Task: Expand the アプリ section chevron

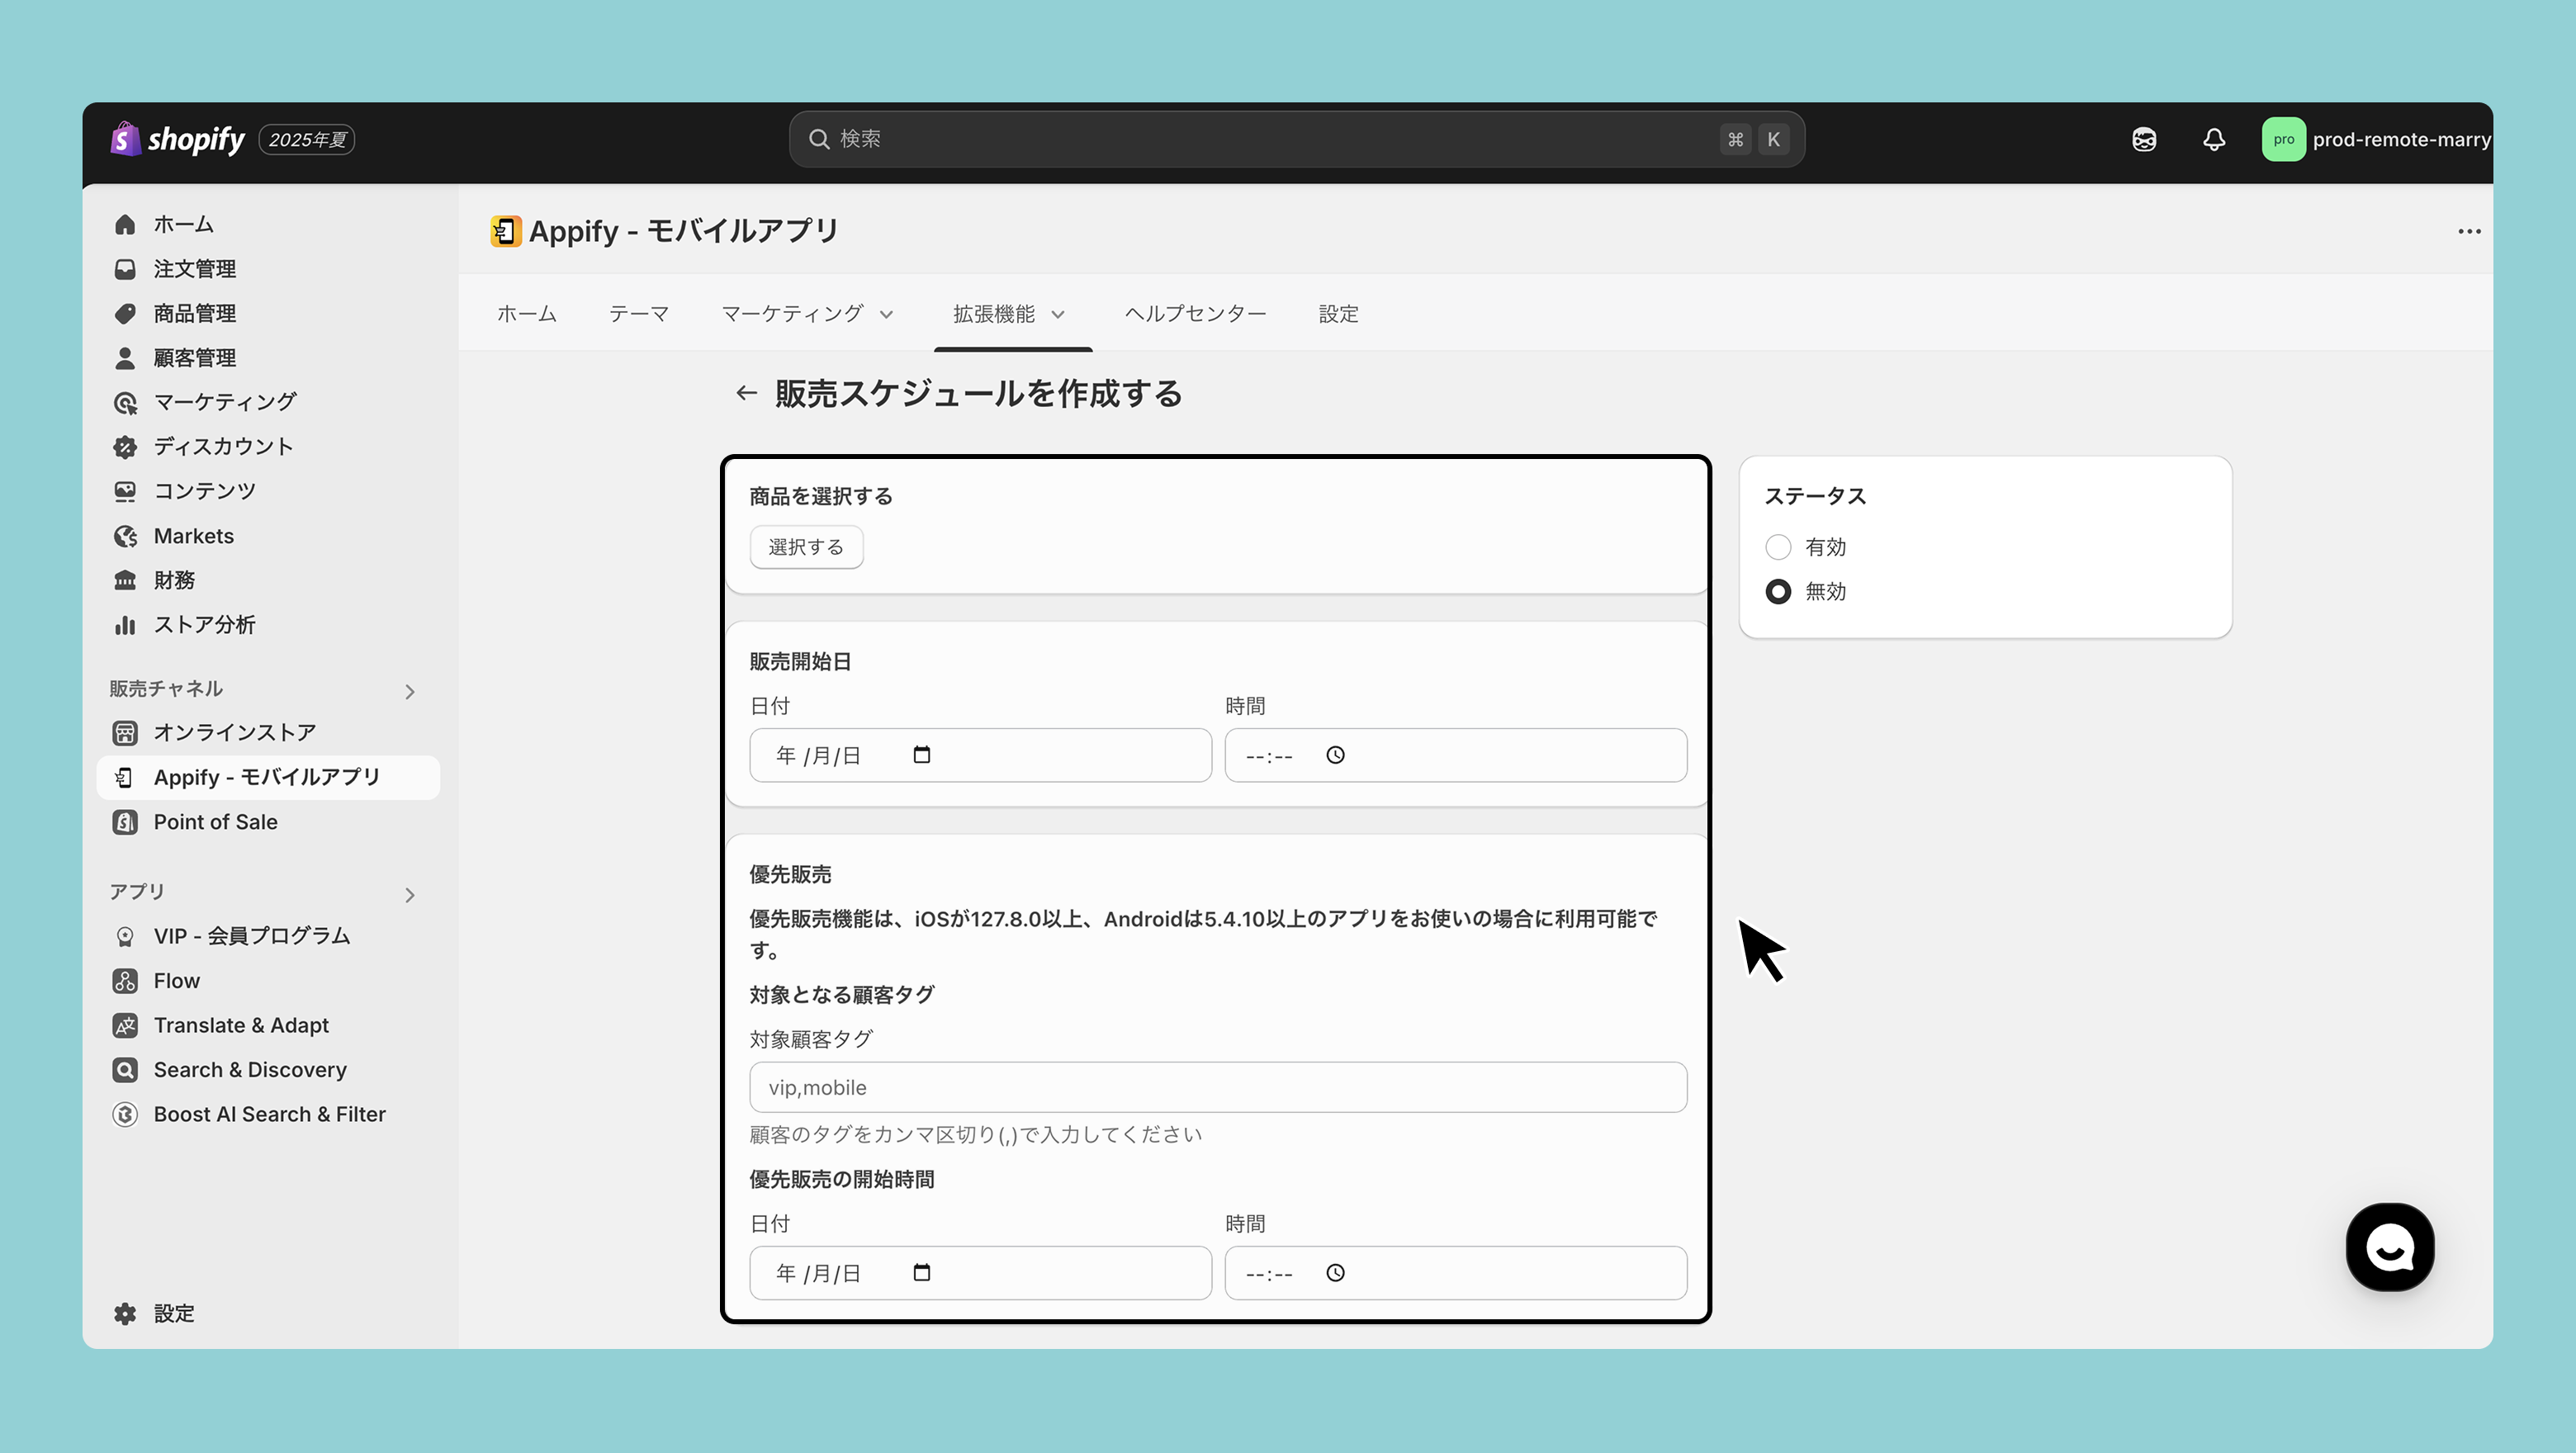Action: click(x=409, y=894)
